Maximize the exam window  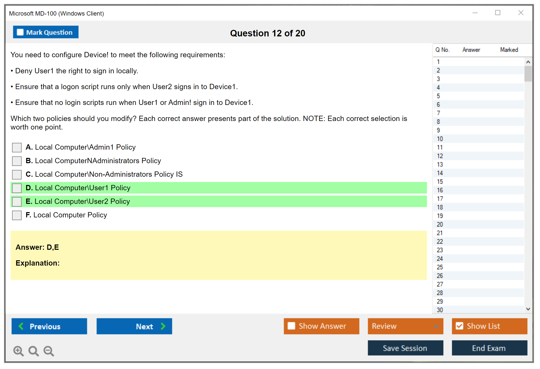pyautogui.click(x=498, y=13)
